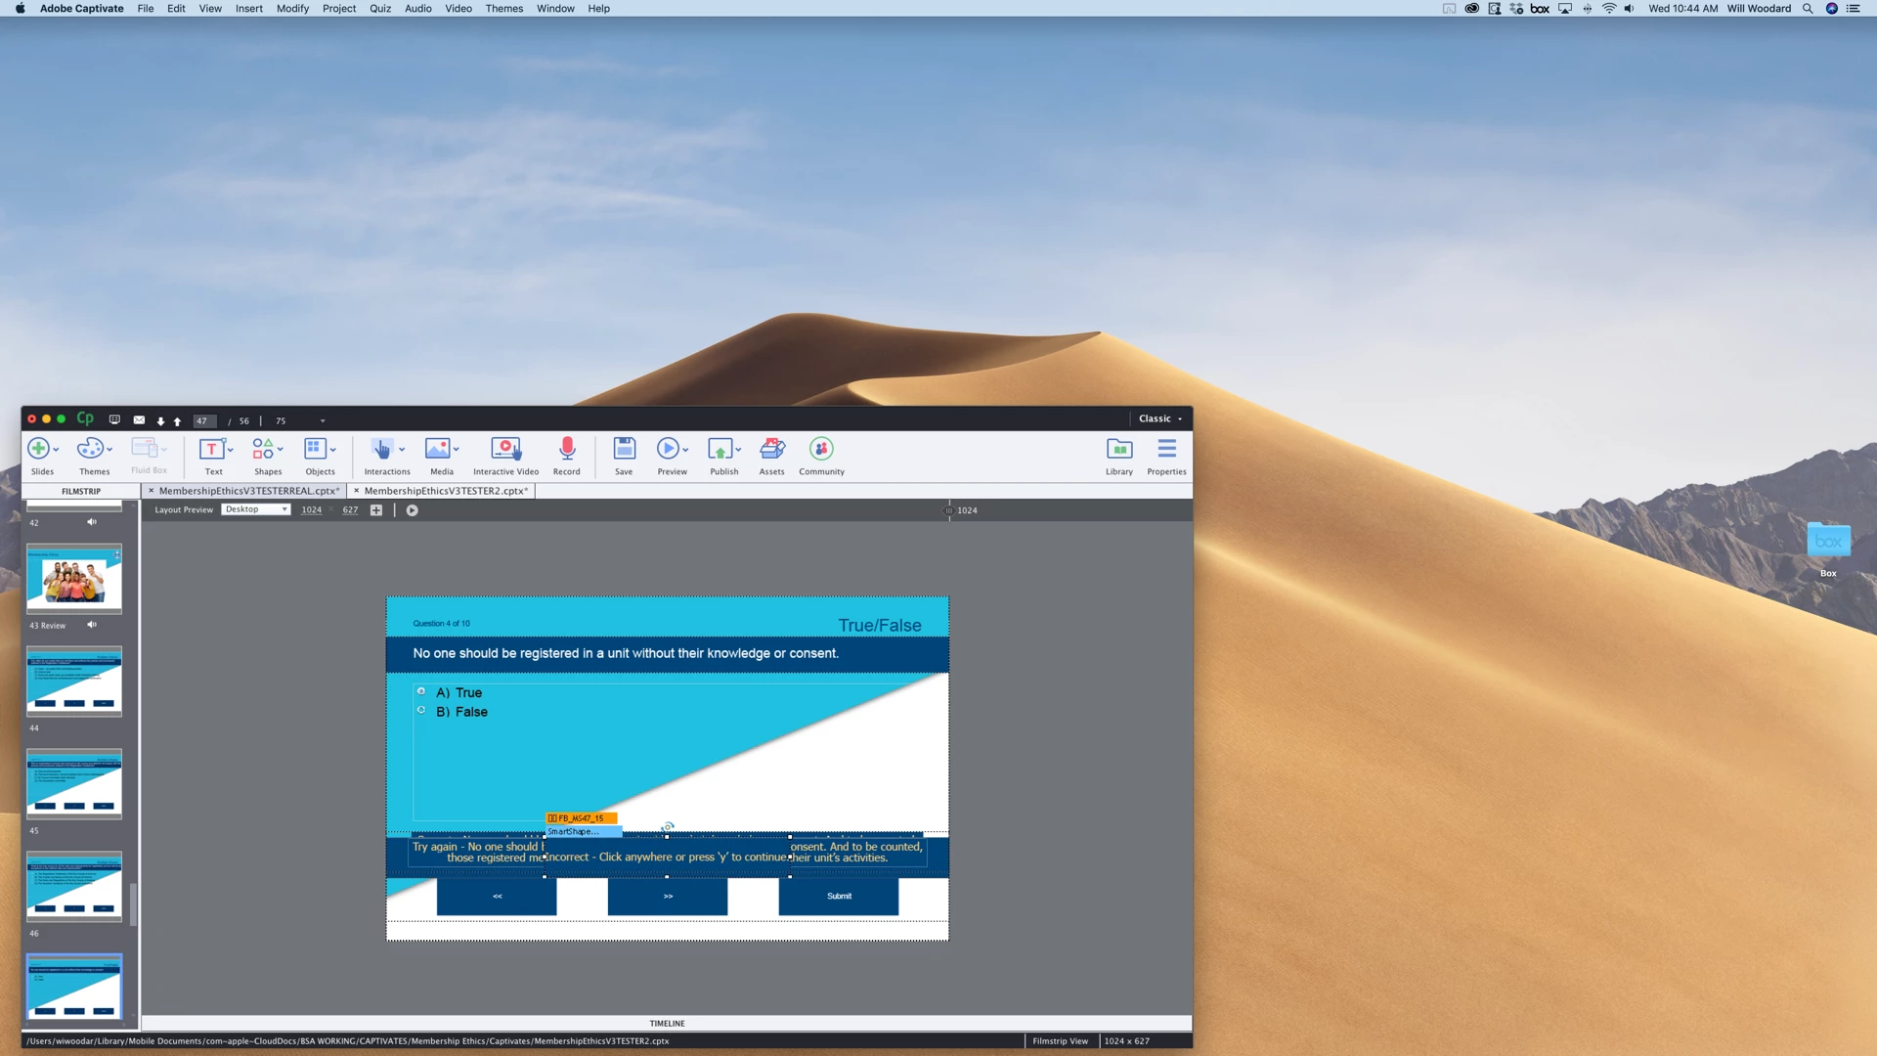1877x1056 pixels.
Task: Select the 'A) True' radio button
Action: tap(421, 691)
